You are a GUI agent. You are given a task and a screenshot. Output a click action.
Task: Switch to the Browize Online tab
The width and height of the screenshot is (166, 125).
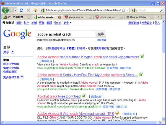(x=140, y=17)
